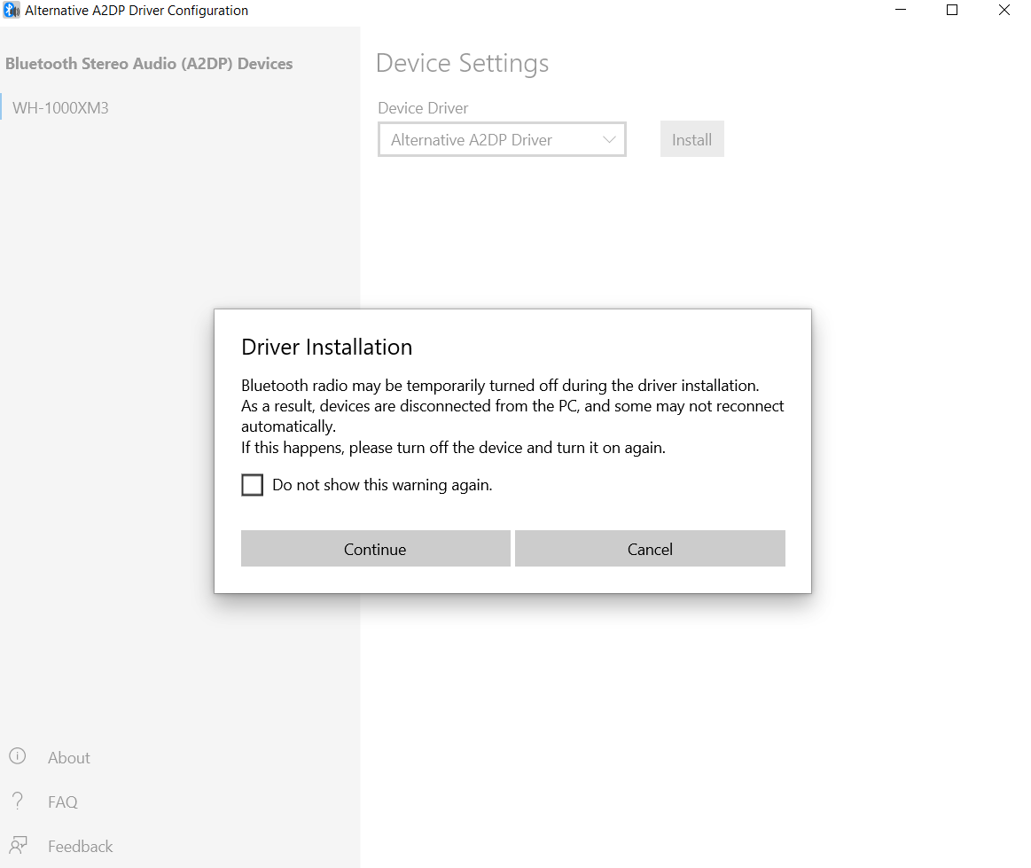
Task: Click the Install button
Action: 691,139
